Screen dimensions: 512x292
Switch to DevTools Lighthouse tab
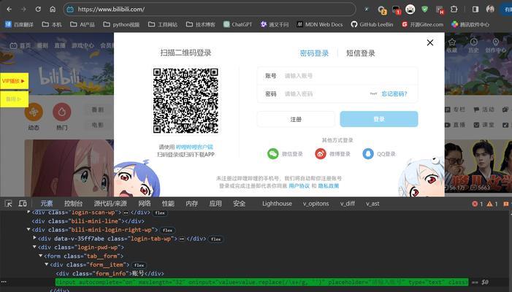click(277, 204)
